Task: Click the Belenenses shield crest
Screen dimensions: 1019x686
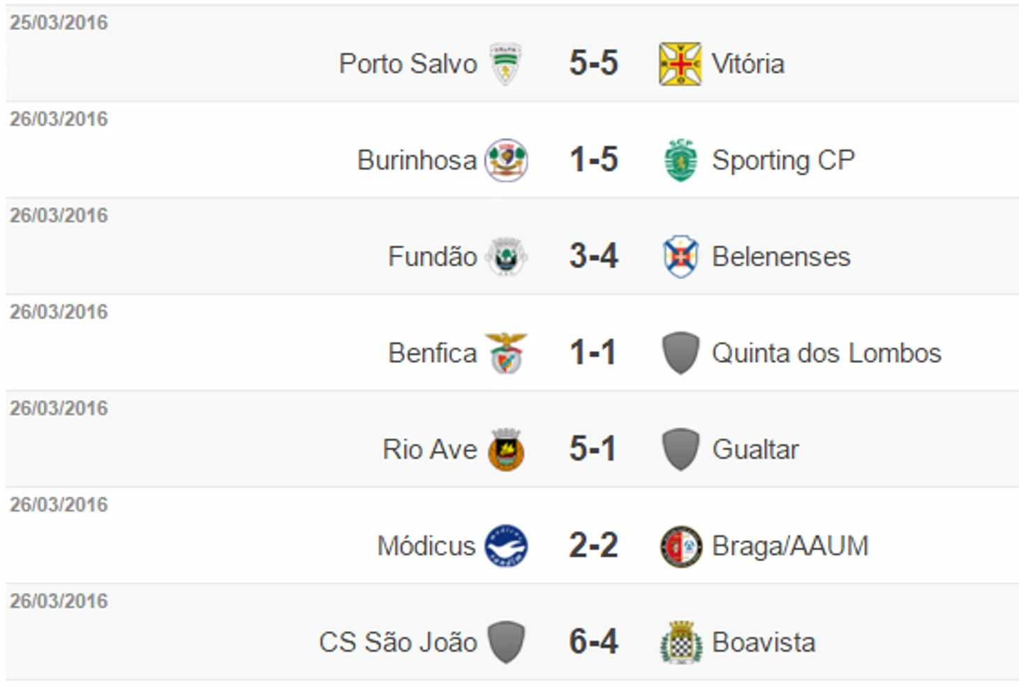Action: [x=680, y=257]
